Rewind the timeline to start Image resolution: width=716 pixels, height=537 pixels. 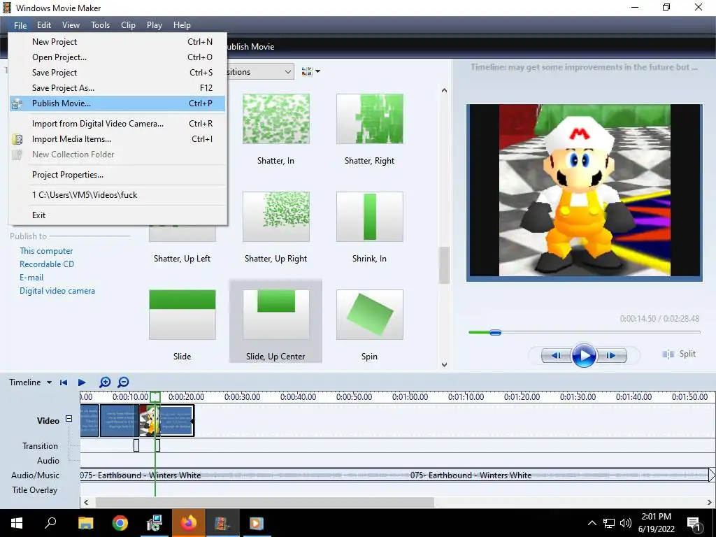(64, 382)
